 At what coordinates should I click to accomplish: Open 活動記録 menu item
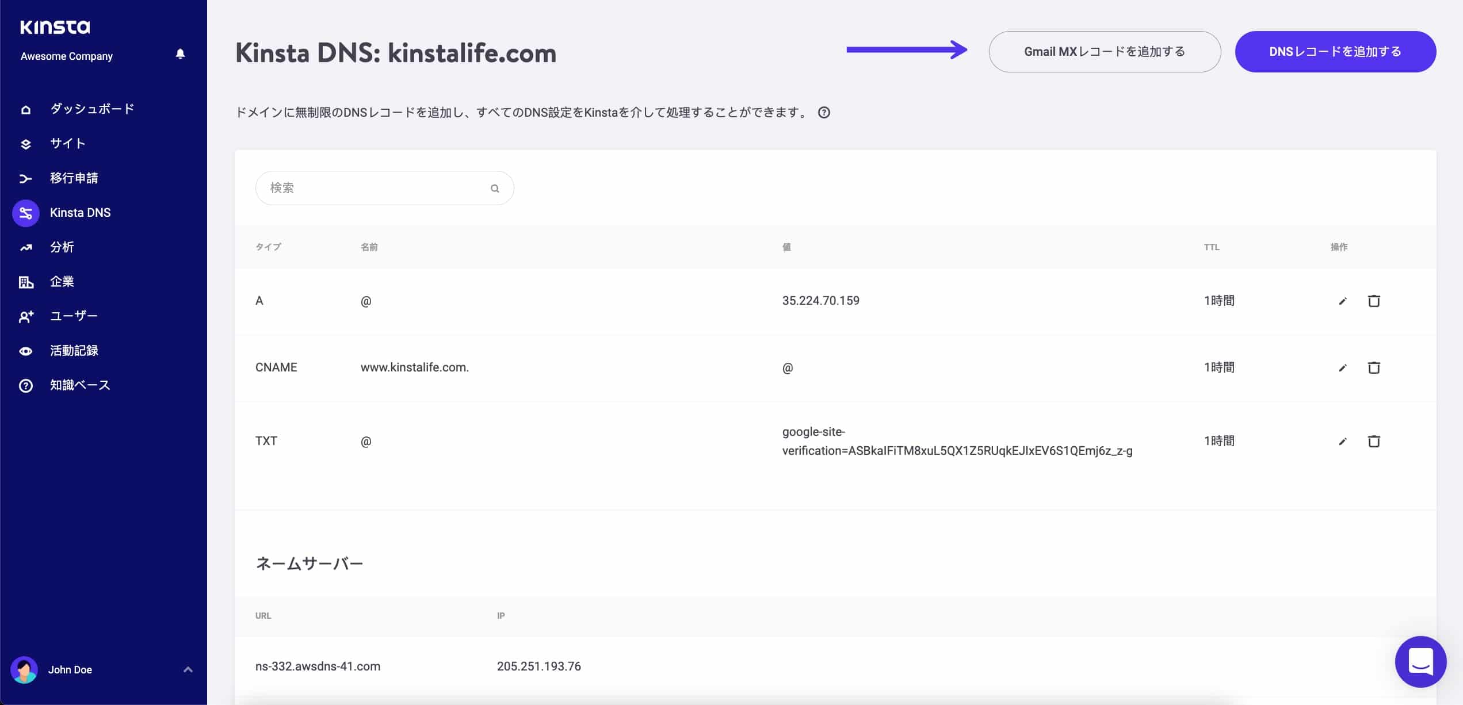74,351
